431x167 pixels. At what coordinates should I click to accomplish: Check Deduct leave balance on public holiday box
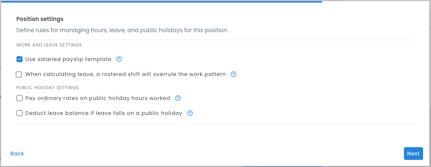20,113
